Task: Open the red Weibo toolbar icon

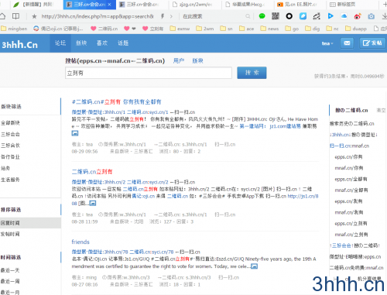Action: [x=358, y=16]
